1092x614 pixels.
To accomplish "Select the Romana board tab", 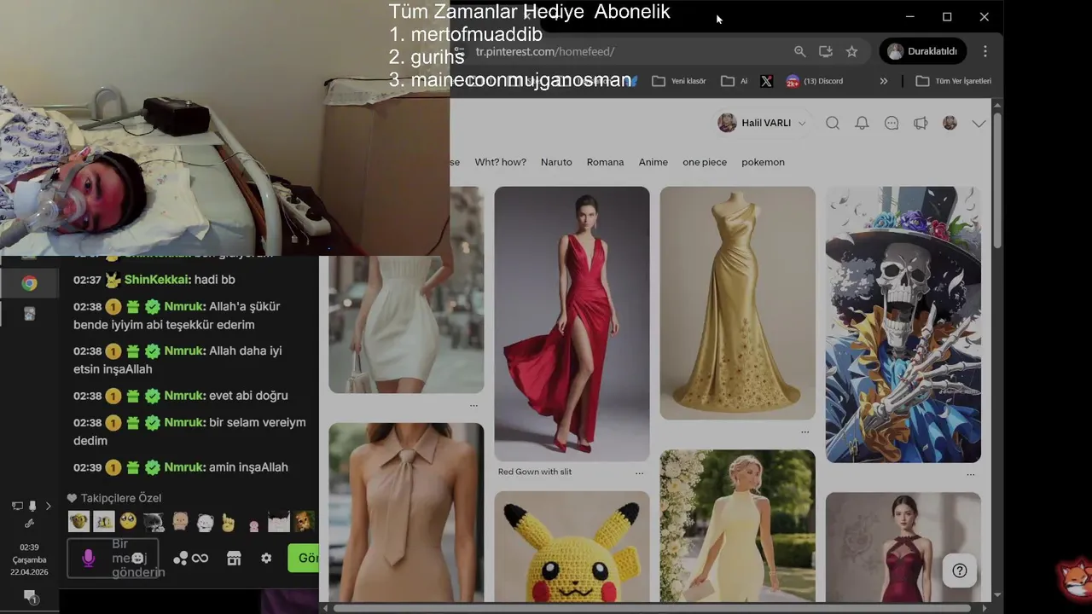I will [605, 162].
